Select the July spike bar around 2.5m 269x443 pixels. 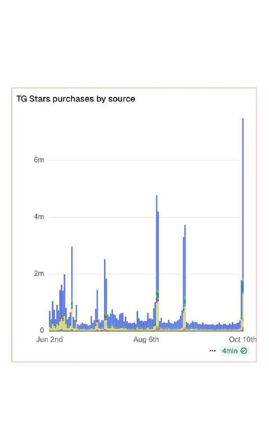pos(105,295)
